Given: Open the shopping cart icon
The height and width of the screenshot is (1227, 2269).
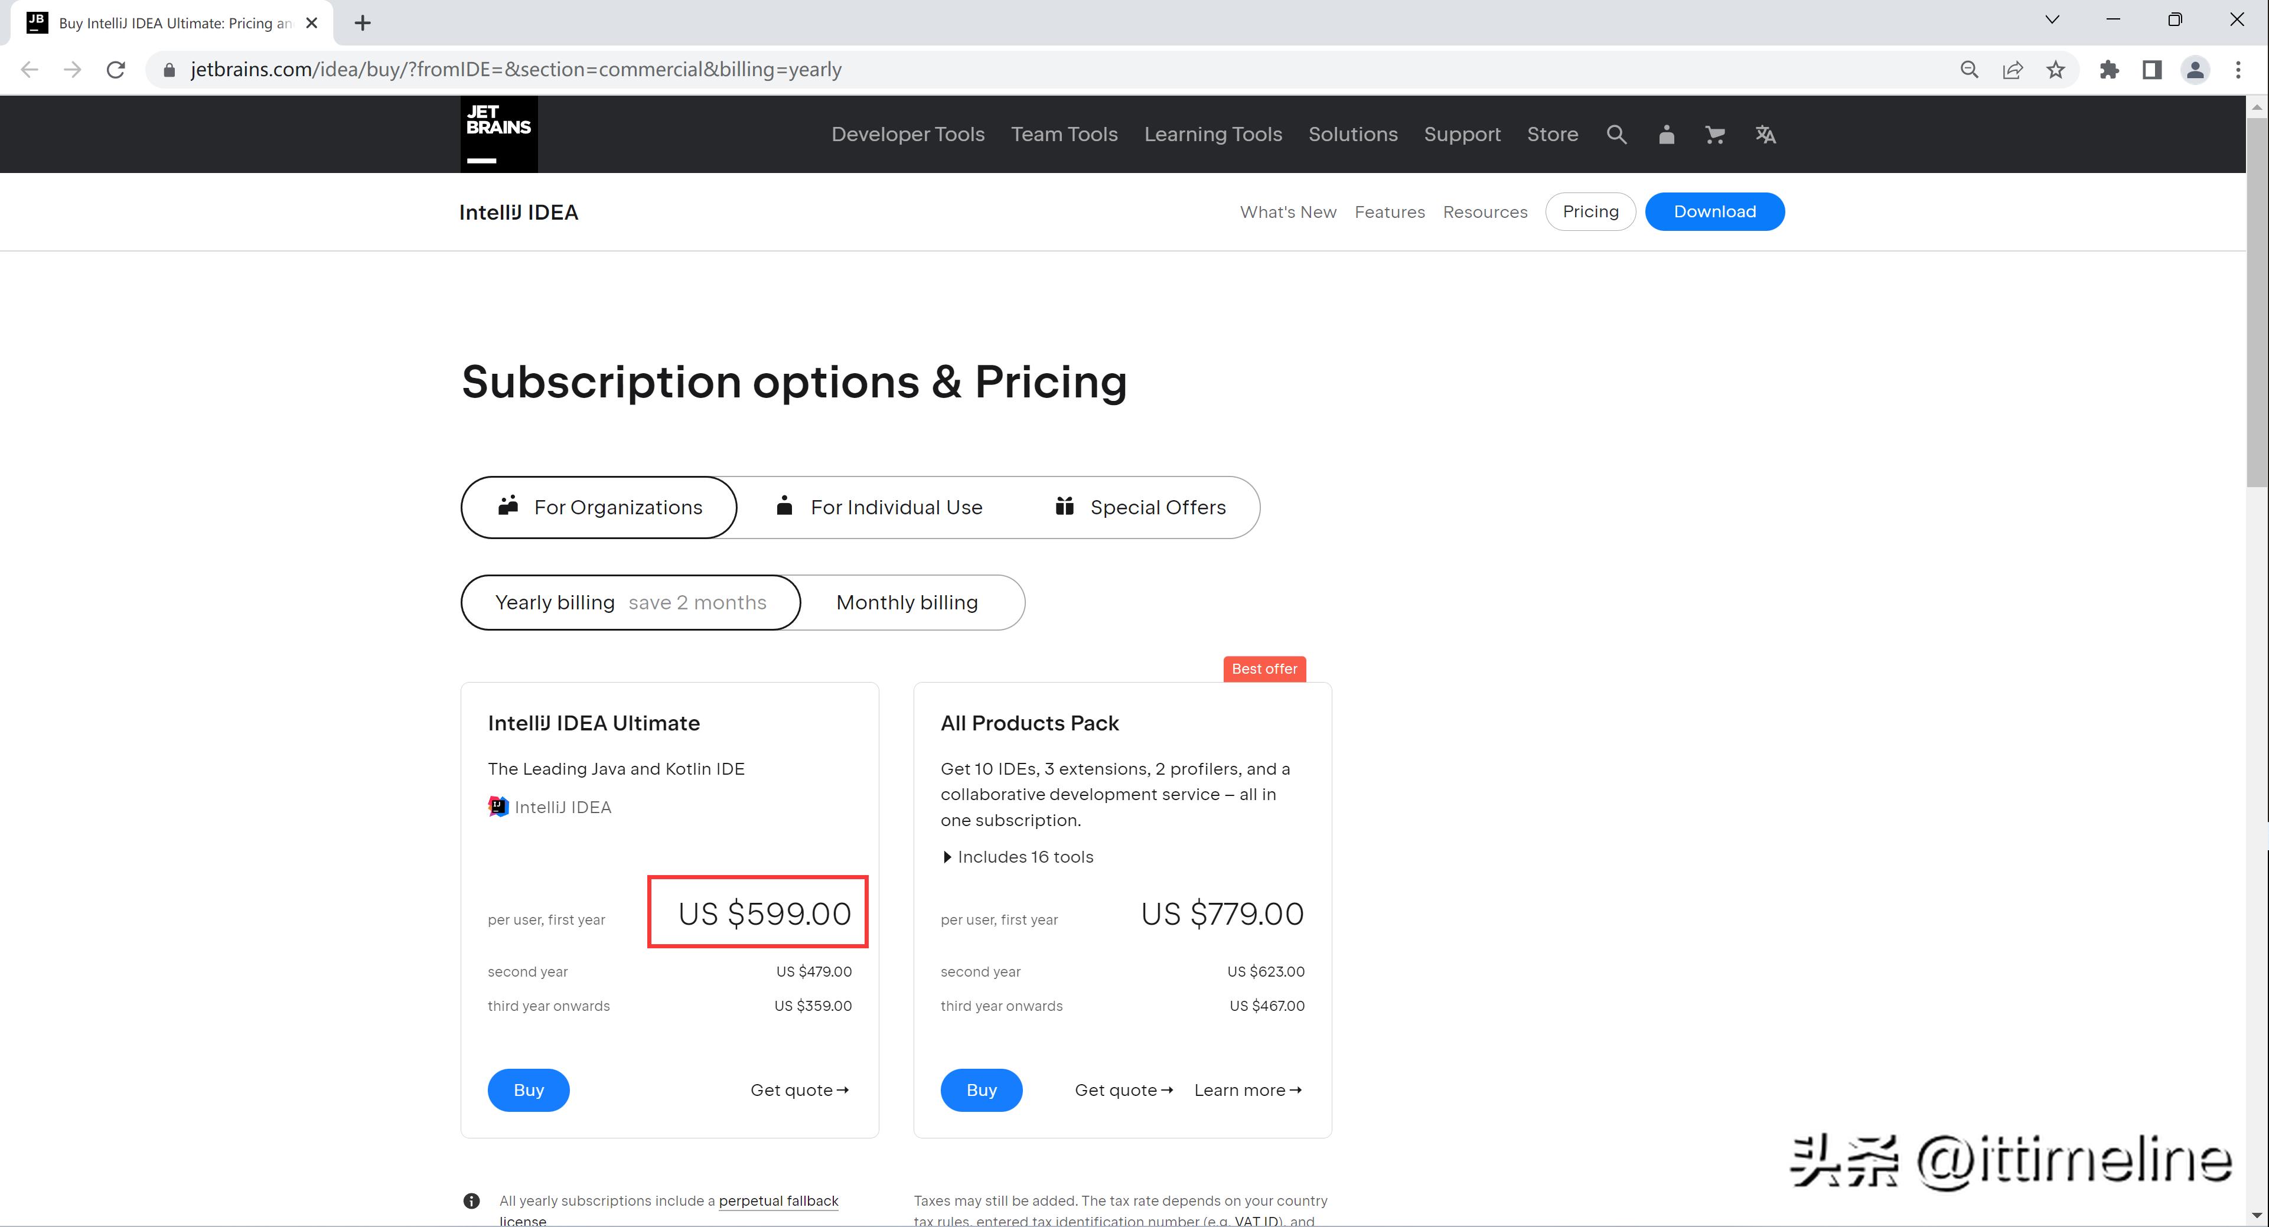Looking at the screenshot, I should 1714,135.
